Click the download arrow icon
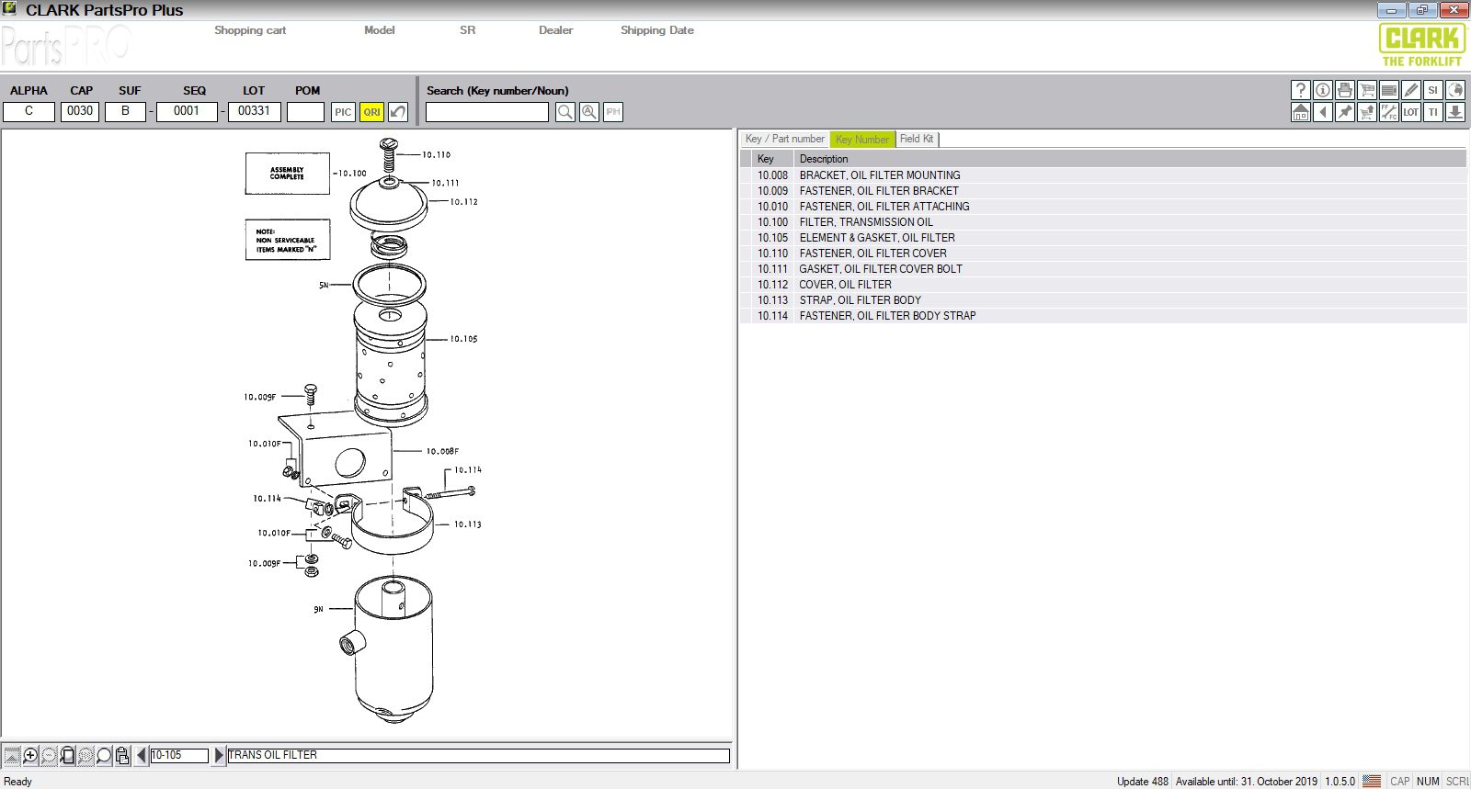 point(1454,112)
